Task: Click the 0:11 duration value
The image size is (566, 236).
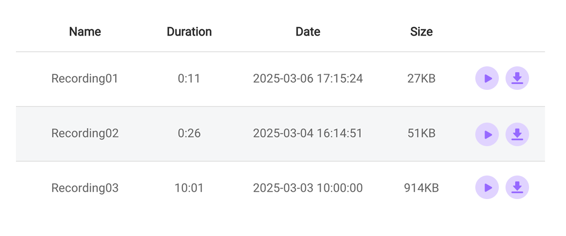Action: (189, 79)
